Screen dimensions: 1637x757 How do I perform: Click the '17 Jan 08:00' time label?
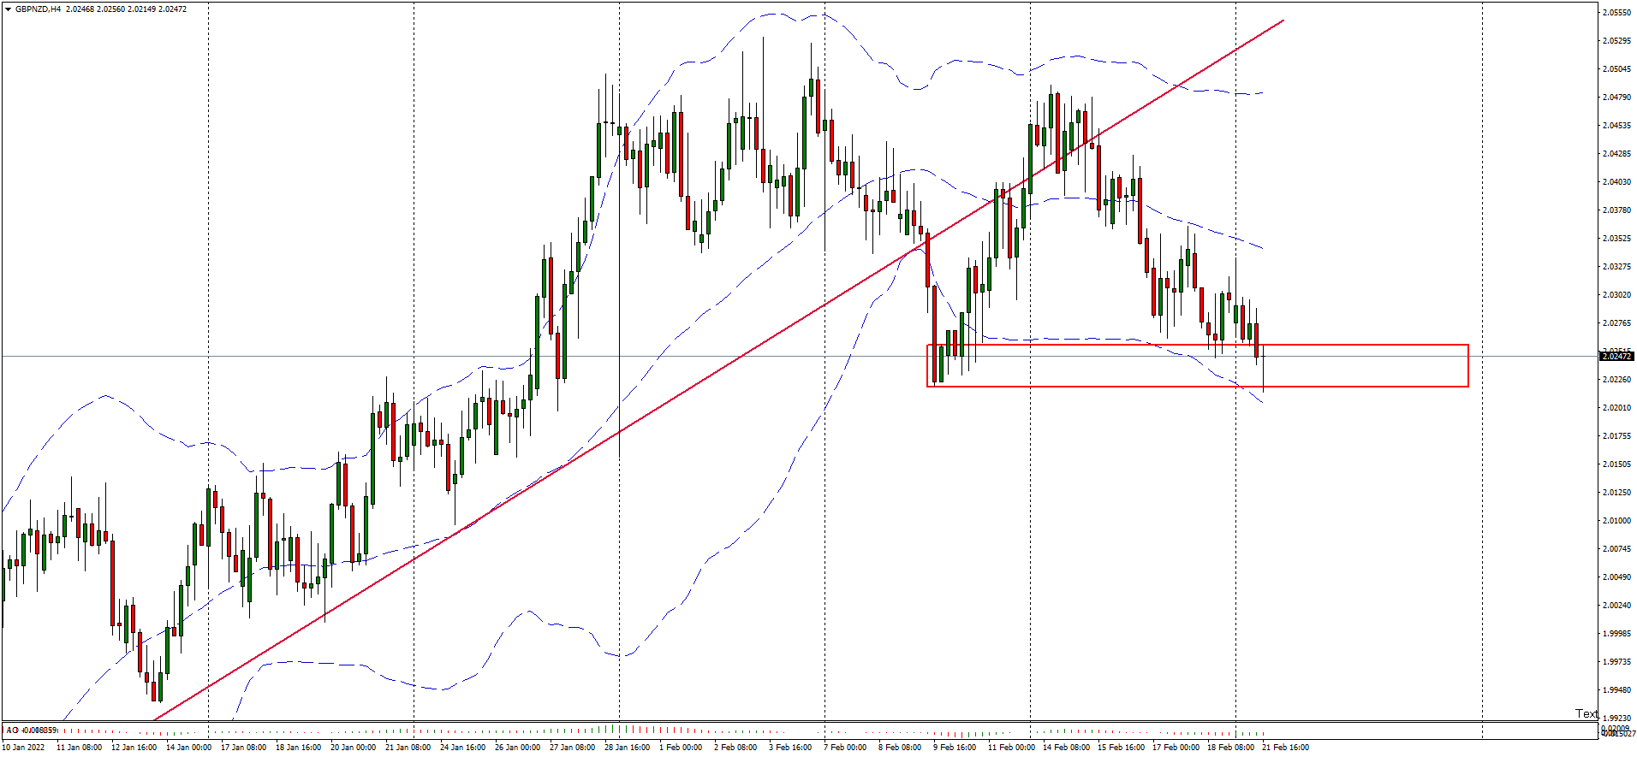click(243, 748)
